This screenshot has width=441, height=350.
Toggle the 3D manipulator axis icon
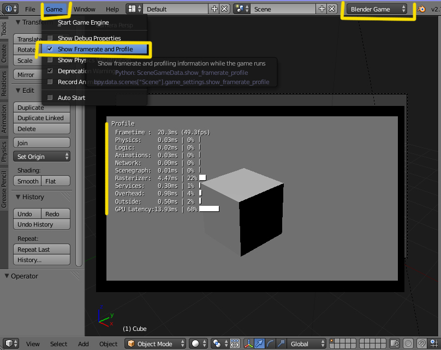(x=249, y=343)
